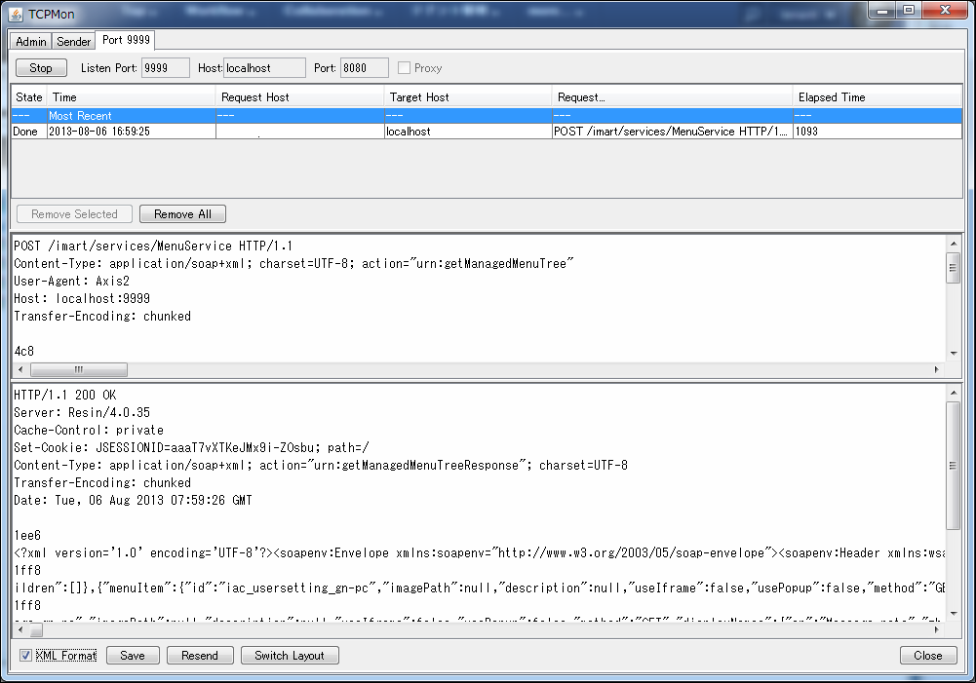976x683 pixels.
Task: Click the Close button at bottom right
Action: (x=928, y=656)
